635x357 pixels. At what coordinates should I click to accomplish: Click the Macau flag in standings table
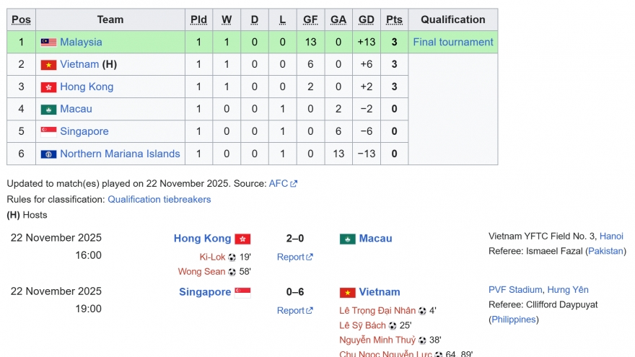click(48, 110)
